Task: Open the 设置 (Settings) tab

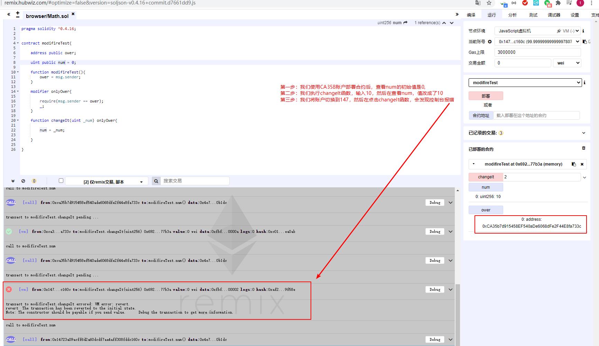Action: coord(574,15)
